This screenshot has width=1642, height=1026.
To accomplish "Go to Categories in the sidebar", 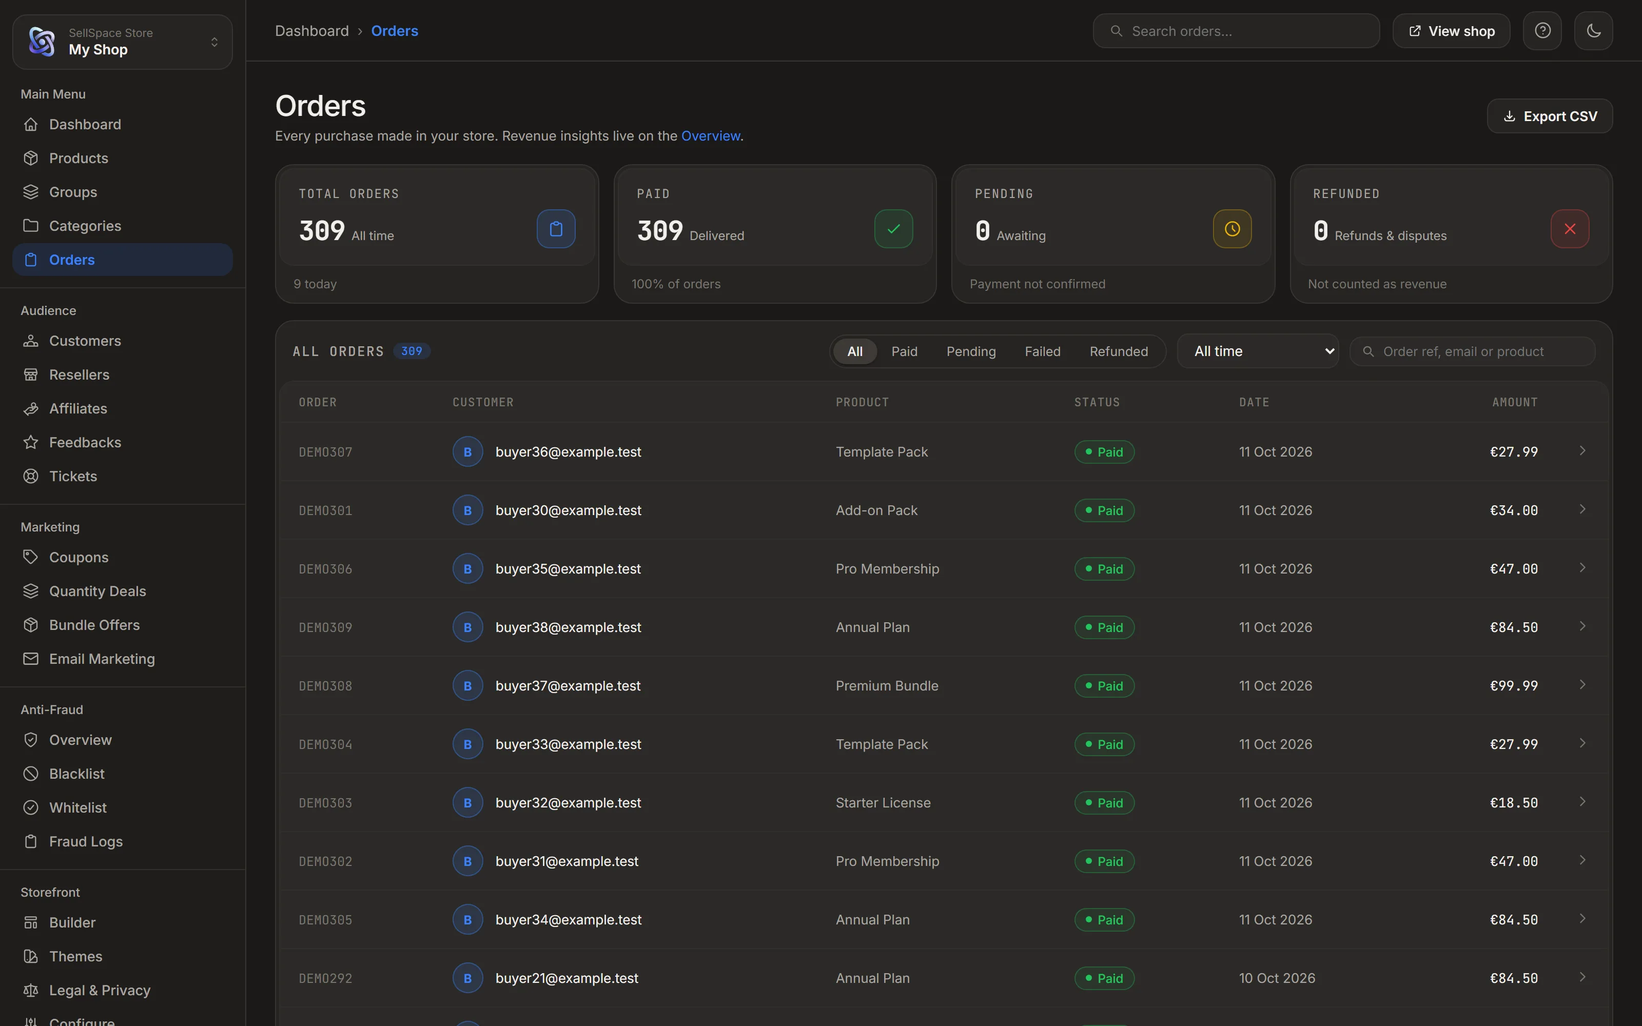I will [x=122, y=226].
